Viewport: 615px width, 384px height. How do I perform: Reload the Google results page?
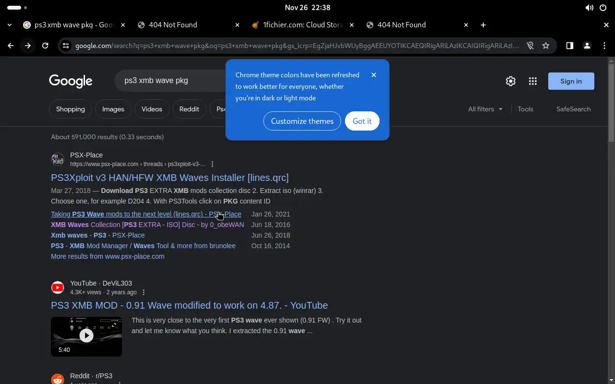(x=45, y=46)
